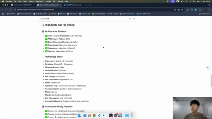Click the 'Architecture Patterns' heading

coord(55,31)
